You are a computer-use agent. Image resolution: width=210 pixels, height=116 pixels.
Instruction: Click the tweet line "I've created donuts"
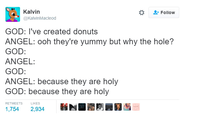click(63, 31)
